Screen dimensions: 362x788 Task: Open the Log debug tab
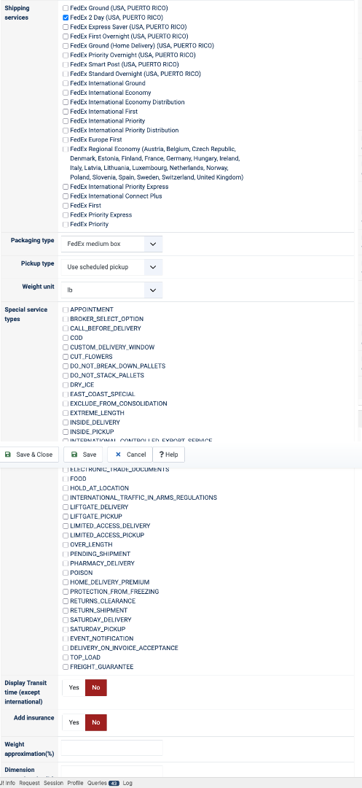click(127, 783)
